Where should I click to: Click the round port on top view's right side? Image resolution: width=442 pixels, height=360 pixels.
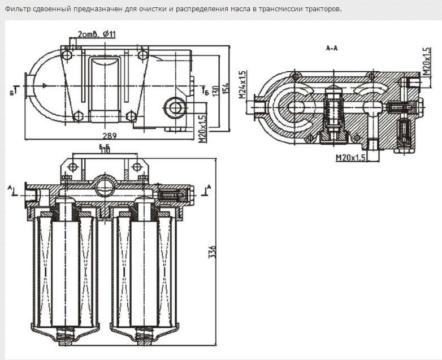[174, 106]
